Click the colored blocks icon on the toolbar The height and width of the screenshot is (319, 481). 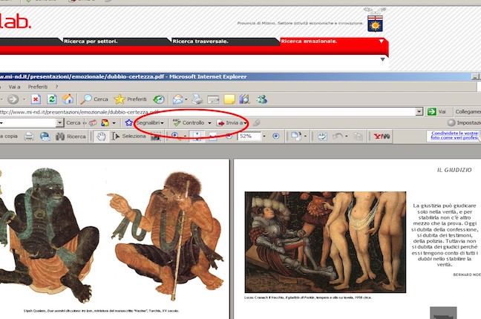point(105,122)
